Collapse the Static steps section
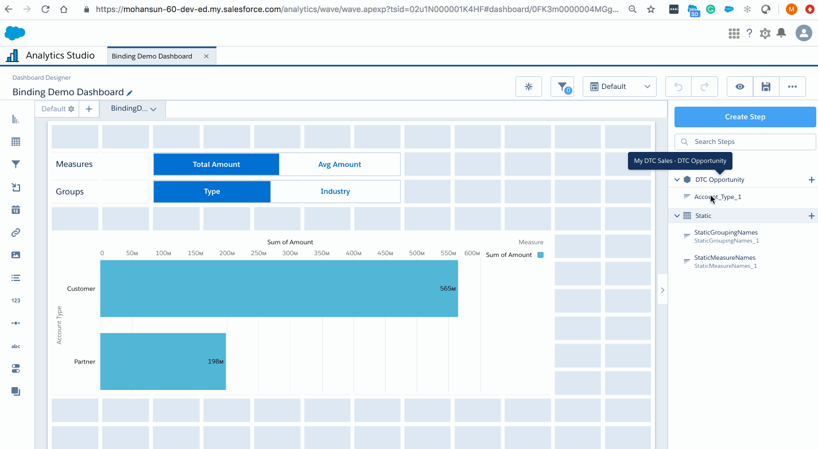 click(677, 216)
